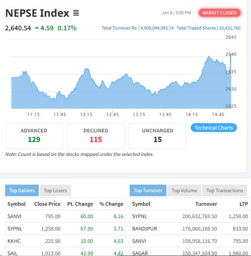251x256 pixels.
Task: Open Technical Charts
Action: (x=214, y=128)
